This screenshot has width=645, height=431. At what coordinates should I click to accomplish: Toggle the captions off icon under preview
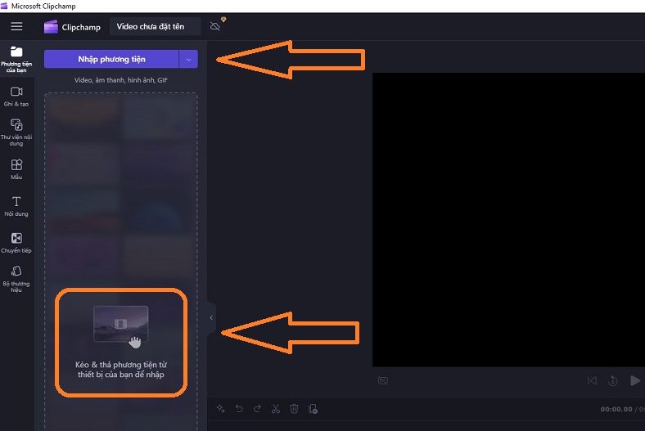coord(382,380)
